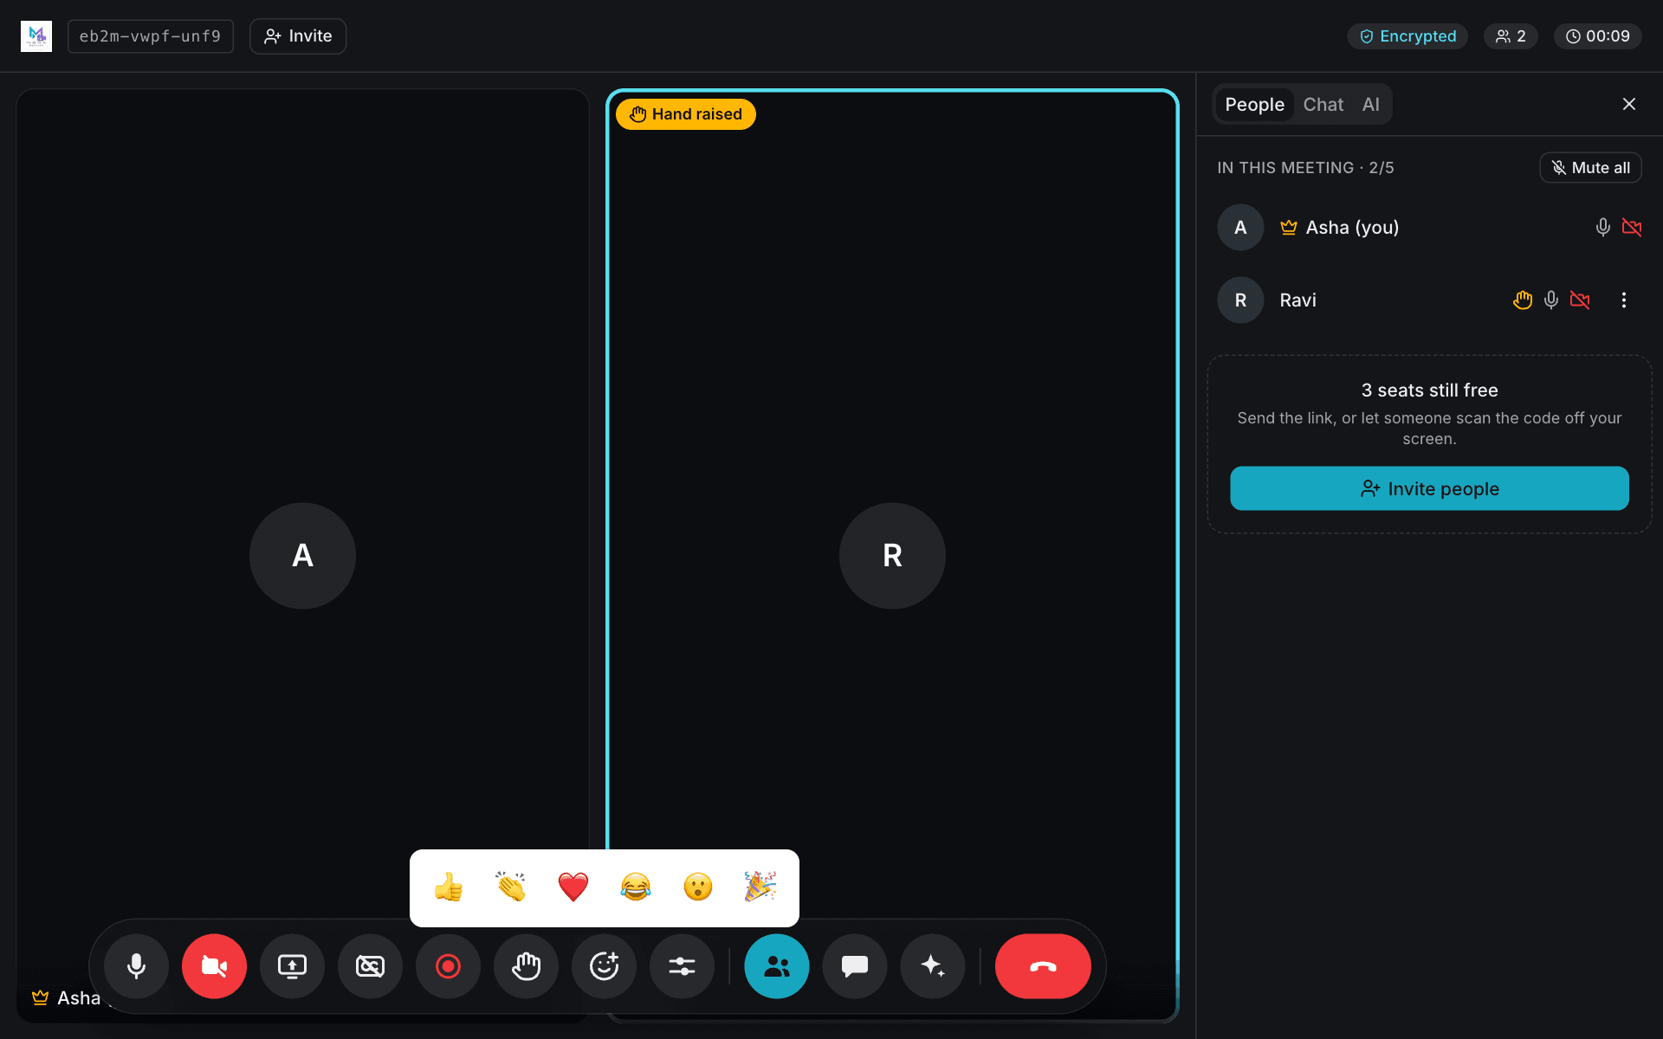Click the app logo in the top-left
This screenshot has height=1039, width=1663.
point(36,36)
